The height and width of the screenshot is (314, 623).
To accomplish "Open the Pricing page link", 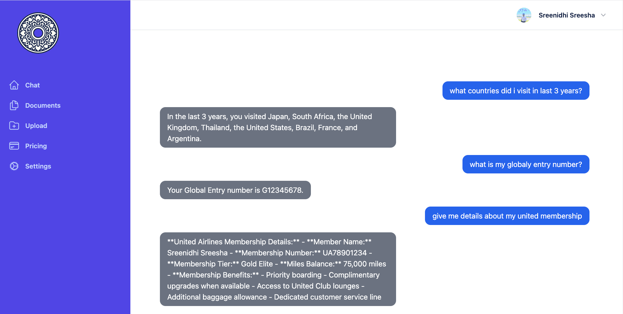I will click(x=36, y=146).
